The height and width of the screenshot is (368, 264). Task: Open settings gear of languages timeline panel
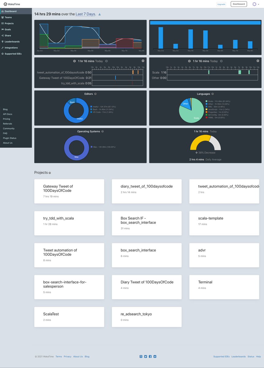click(258, 61)
